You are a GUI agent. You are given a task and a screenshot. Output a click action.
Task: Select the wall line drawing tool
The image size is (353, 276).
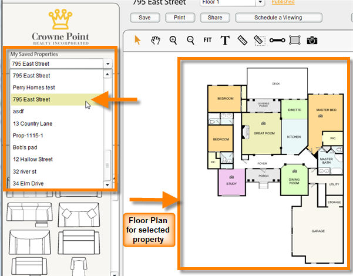[x=277, y=40]
